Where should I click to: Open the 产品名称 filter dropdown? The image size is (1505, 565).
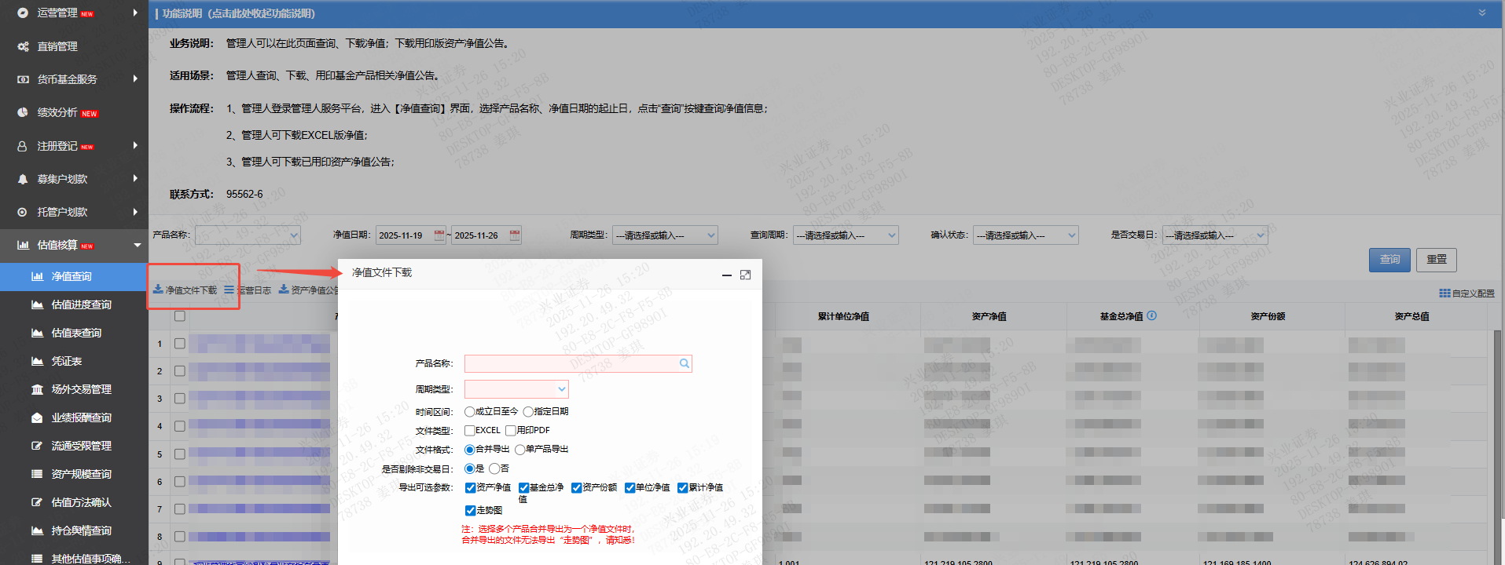294,235
